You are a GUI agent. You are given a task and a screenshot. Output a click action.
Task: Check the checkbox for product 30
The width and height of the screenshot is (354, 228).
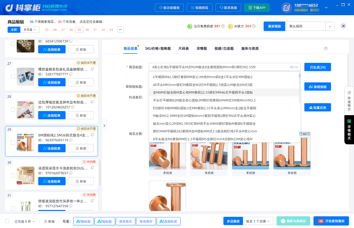pyautogui.click(x=13, y=176)
